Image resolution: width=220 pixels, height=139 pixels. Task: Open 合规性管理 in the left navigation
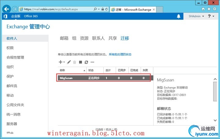tap(15, 57)
